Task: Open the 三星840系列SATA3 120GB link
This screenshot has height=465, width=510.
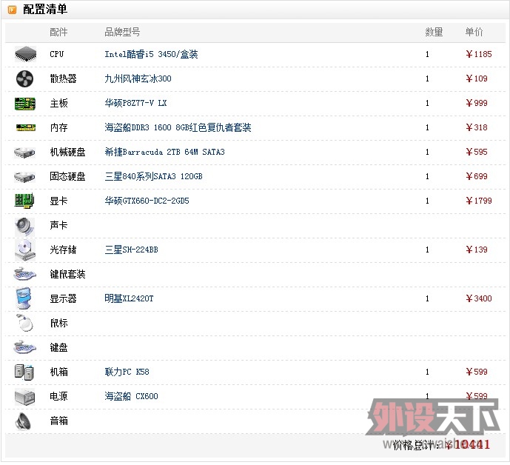Action: coord(153,176)
